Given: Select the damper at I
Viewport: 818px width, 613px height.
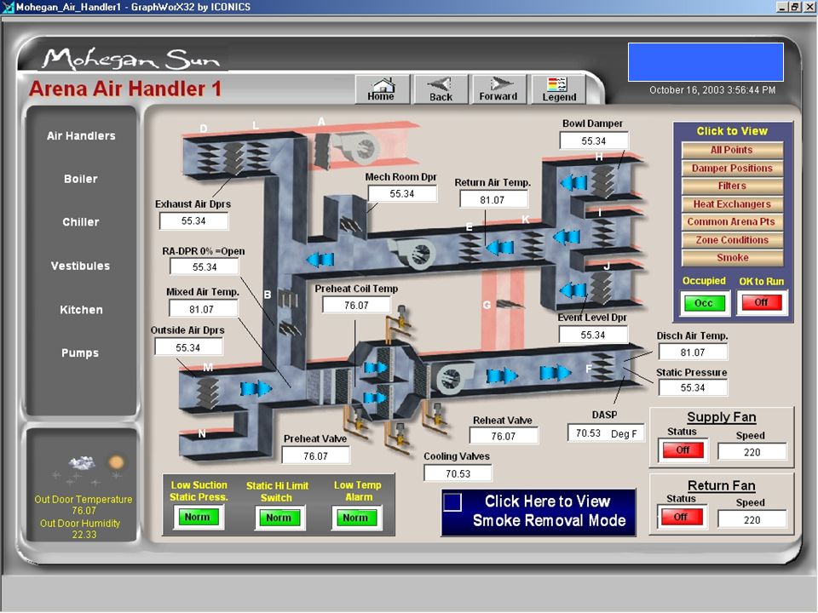Looking at the screenshot, I should [x=602, y=233].
